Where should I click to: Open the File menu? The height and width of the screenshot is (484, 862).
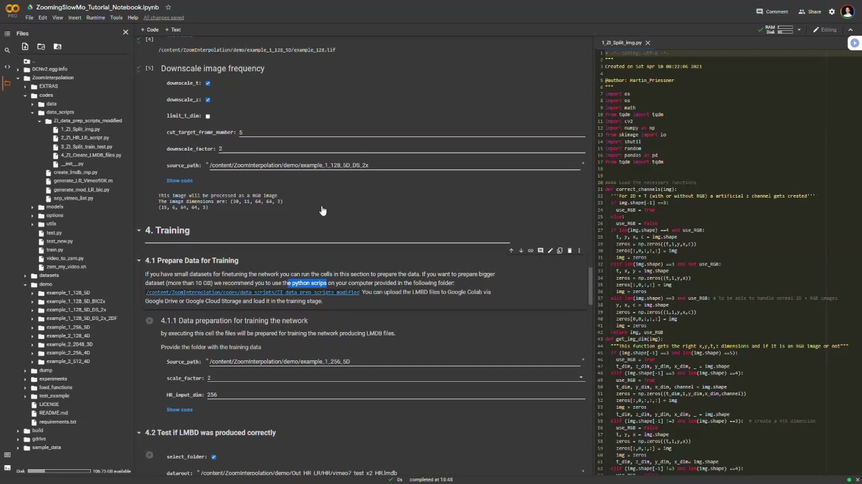30,17
